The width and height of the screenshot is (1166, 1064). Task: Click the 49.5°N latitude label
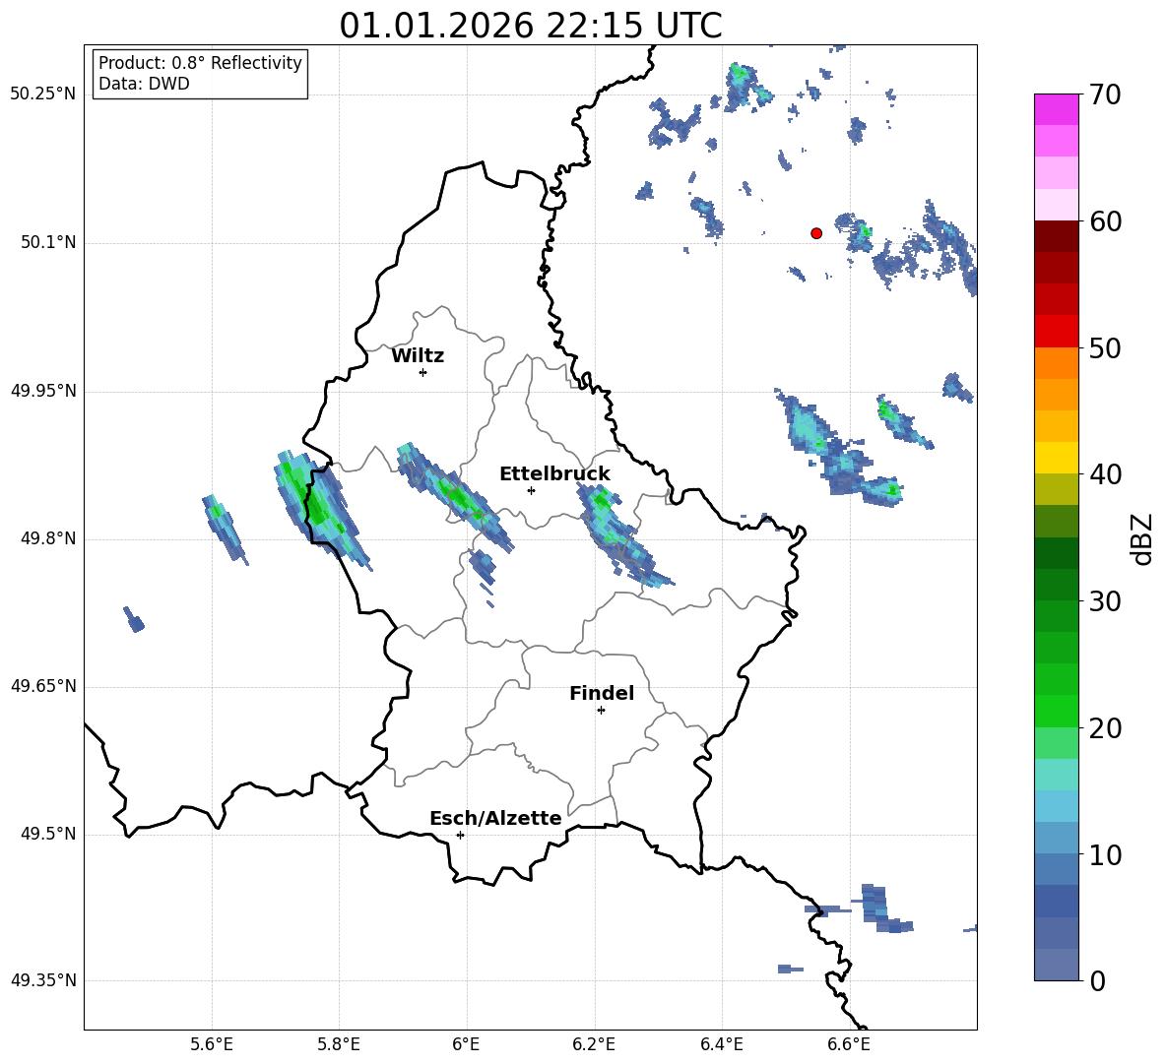click(47, 834)
